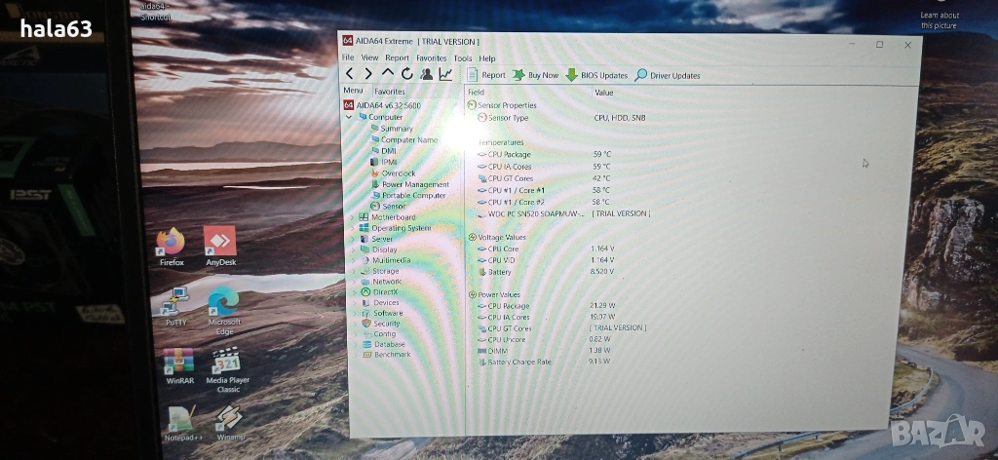Click the Forward navigation arrow
The width and height of the screenshot is (998, 460).
pos(367,74)
